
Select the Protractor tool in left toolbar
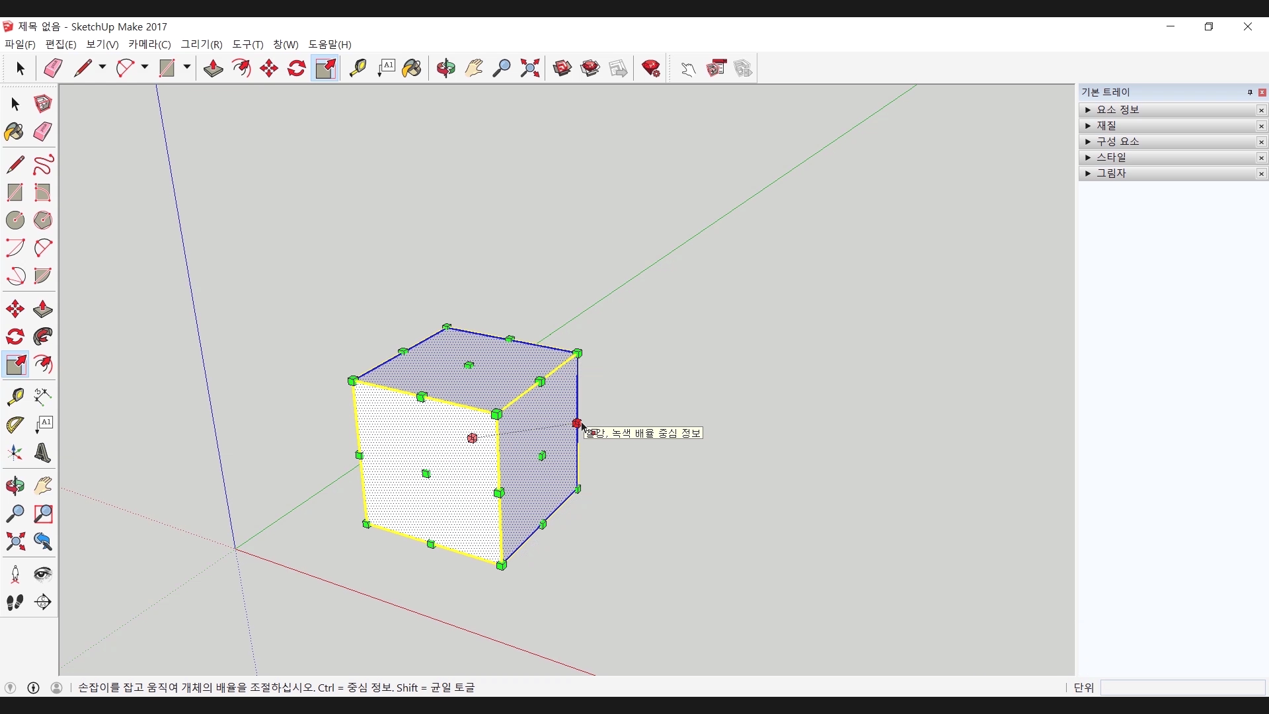click(x=15, y=424)
